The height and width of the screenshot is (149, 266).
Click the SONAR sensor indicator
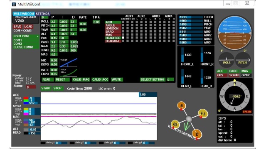tap(234, 75)
